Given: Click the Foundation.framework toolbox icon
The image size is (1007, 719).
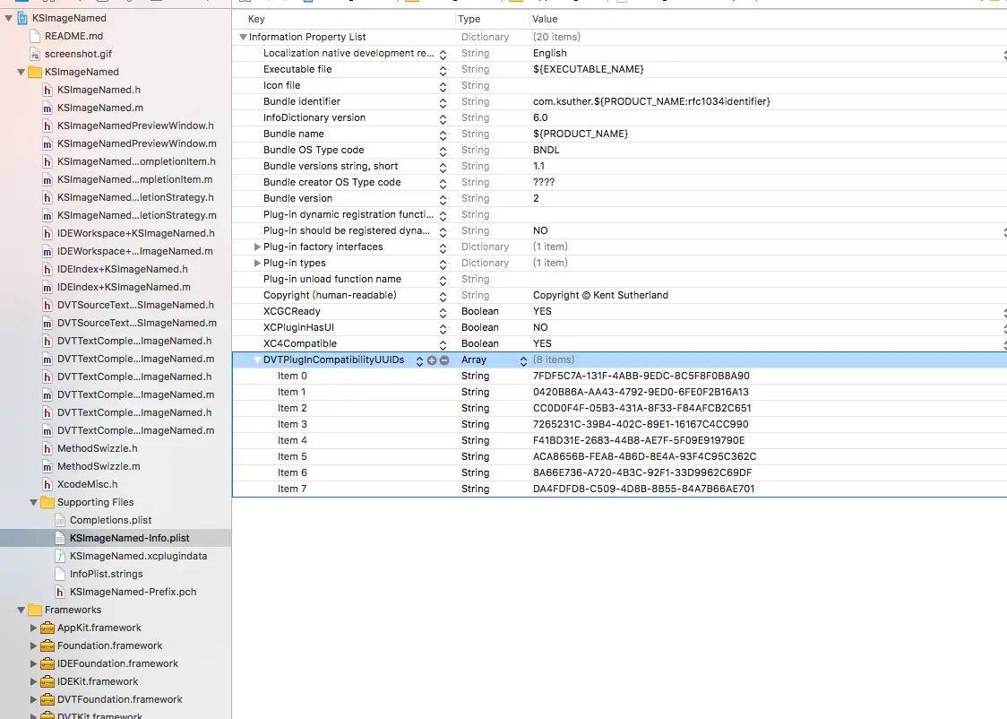Looking at the screenshot, I should 47,645.
